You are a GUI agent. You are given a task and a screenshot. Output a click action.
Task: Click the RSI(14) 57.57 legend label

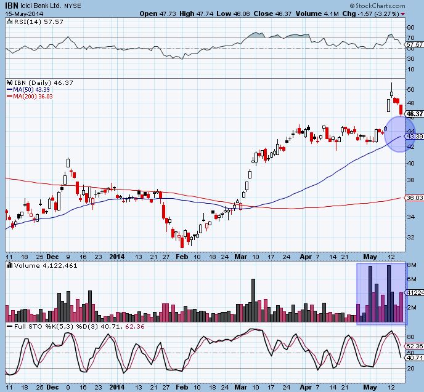[x=39, y=22]
